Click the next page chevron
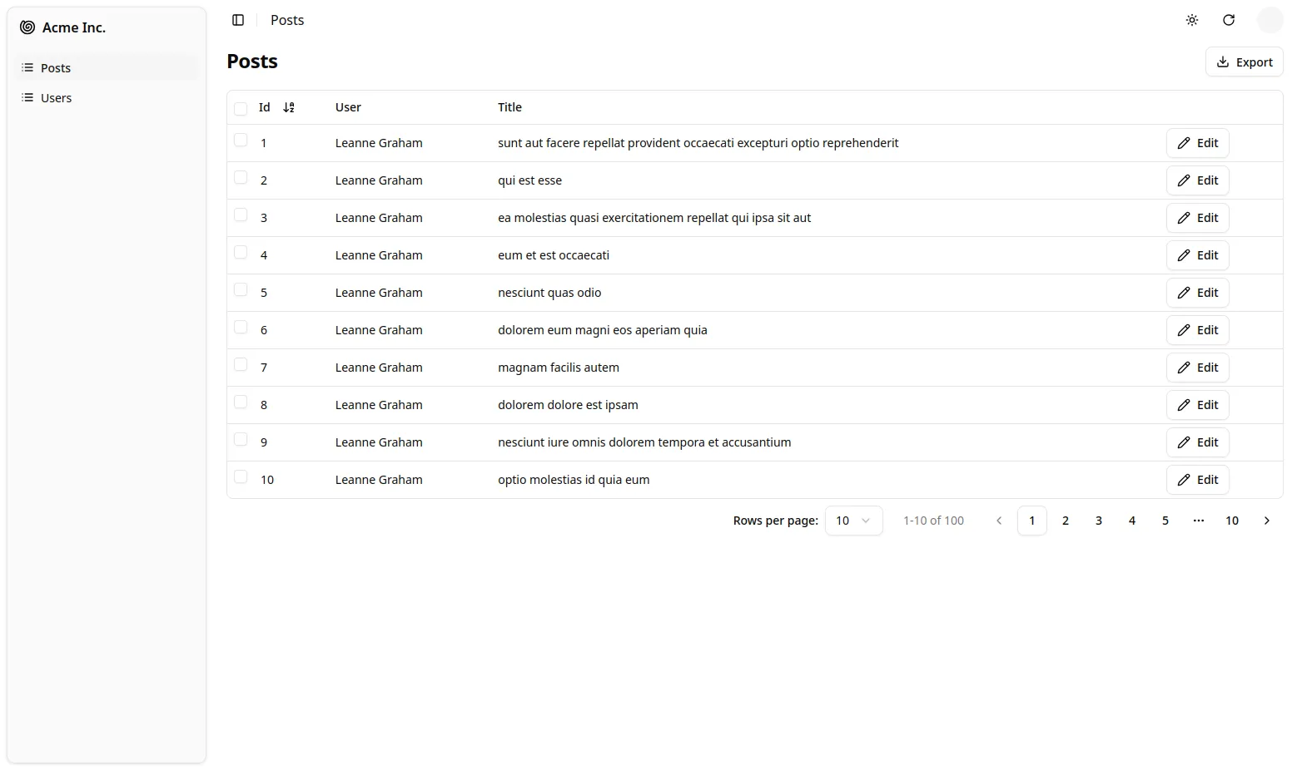Viewport: 1297px width, 770px height. [1266, 520]
